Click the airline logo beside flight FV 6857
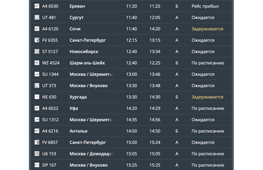This screenshot has width=263, height=170. (x=37, y=142)
